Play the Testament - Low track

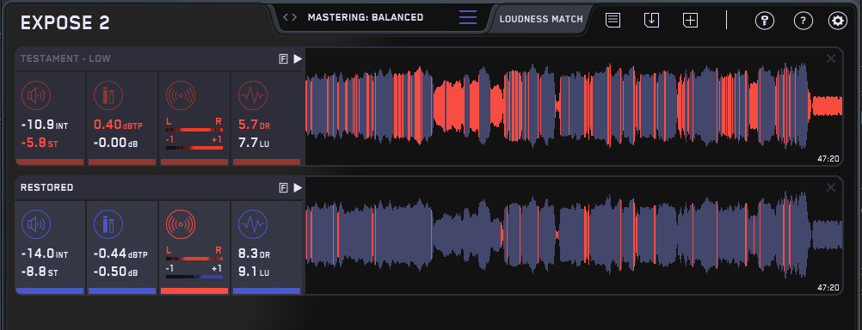[x=298, y=58]
